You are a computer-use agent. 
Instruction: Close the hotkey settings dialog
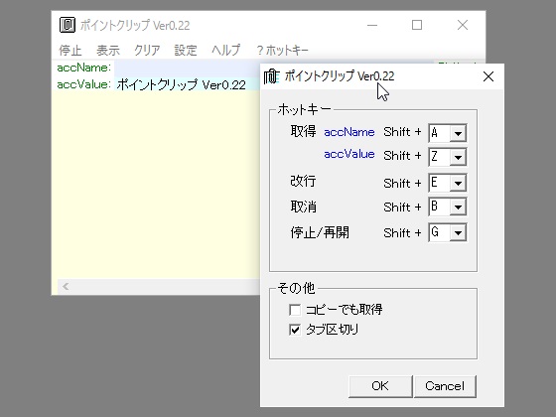(x=488, y=76)
